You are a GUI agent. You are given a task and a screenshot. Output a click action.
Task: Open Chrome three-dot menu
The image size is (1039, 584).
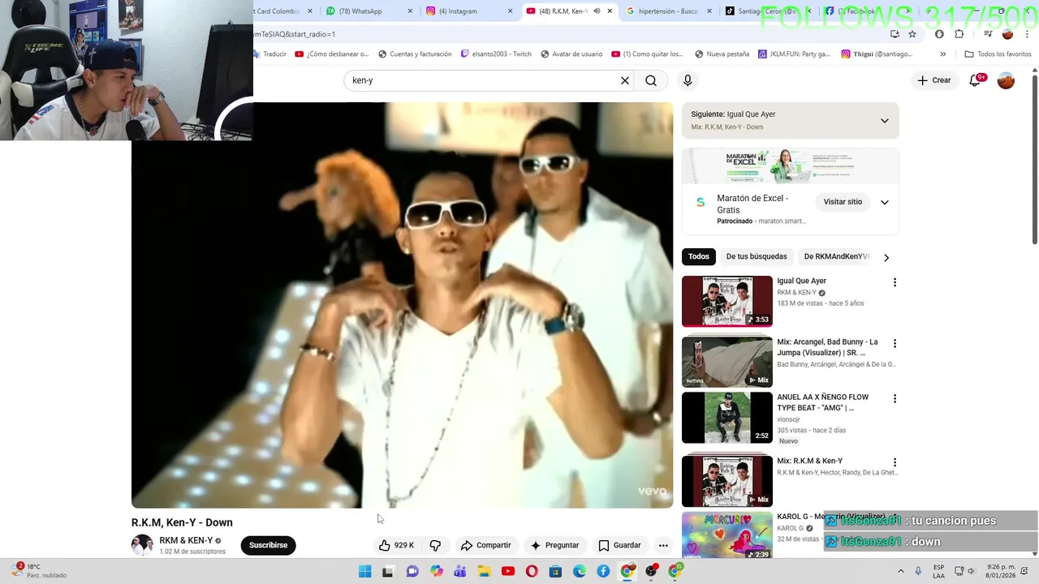(1026, 34)
